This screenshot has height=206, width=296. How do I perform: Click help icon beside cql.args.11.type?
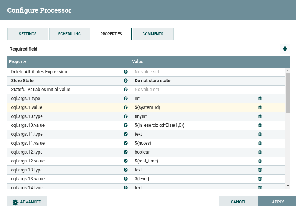125,134
